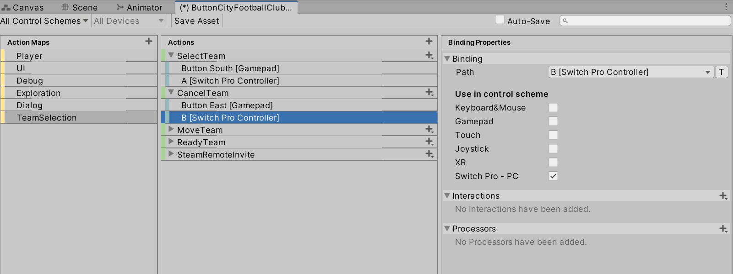Add a new interaction
733x274 pixels.
pyautogui.click(x=723, y=196)
